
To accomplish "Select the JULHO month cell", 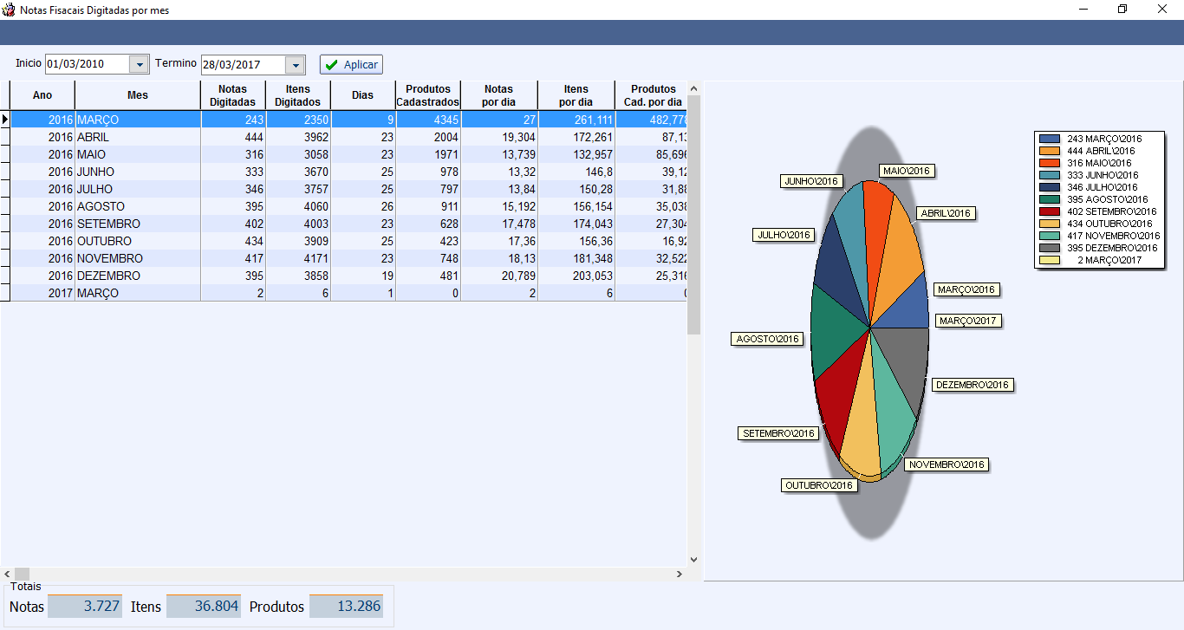I will [x=138, y=189].
